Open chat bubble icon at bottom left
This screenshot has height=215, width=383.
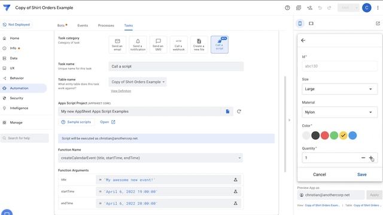(7, 213)
